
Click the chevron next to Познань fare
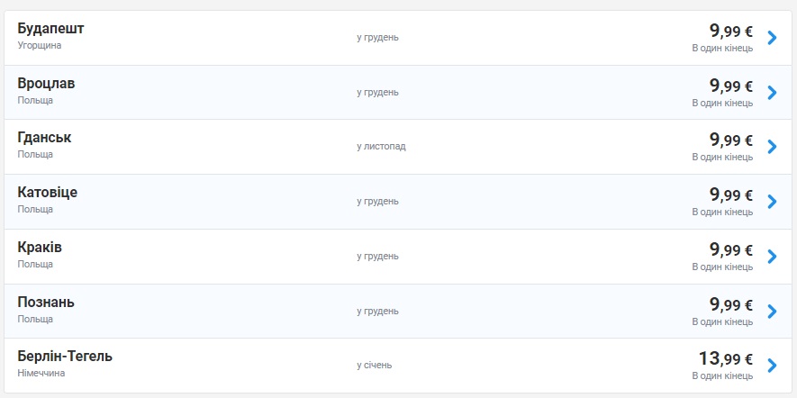coord(772,311)
